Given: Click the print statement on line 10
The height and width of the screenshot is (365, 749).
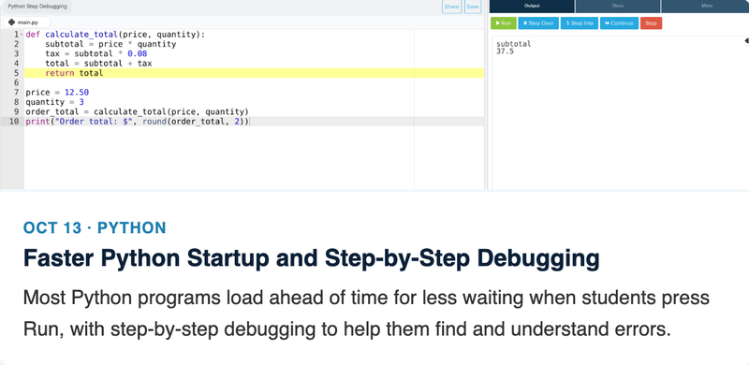Looking at the screenshot, I should point(137,122).
